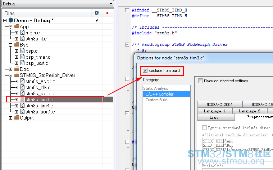
Task: Select main.c in the file tree
Action: [x=33, y=33]
